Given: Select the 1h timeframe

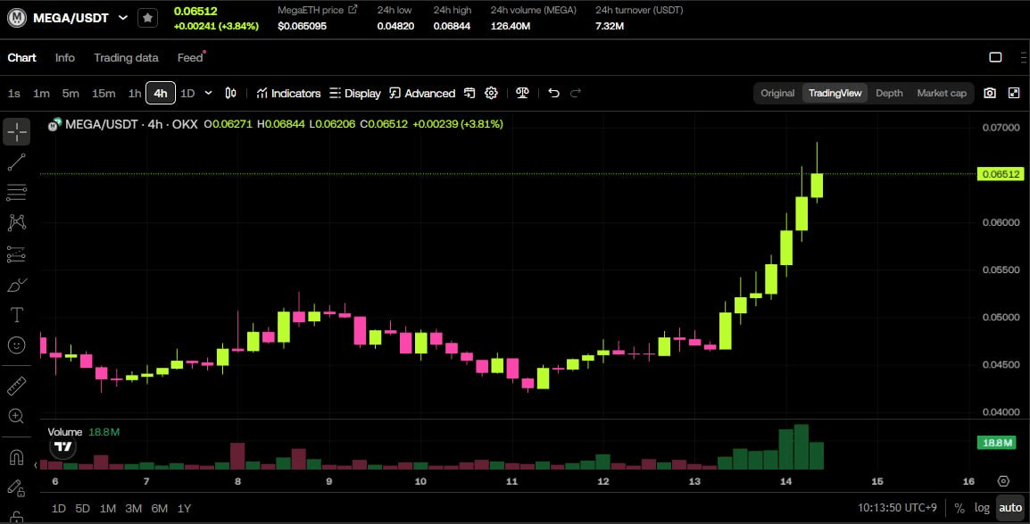Looking at the screenshot, I should [134, 93].
